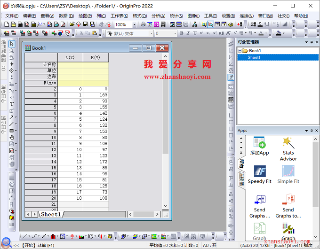The height and width of the screenshot is (249, 320).
Task: Open Send Graphs to Word app
Action: pos(260,206)
